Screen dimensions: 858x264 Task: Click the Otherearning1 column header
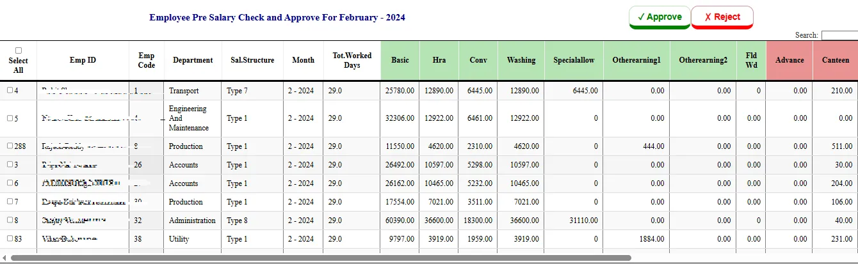[636, 61]
